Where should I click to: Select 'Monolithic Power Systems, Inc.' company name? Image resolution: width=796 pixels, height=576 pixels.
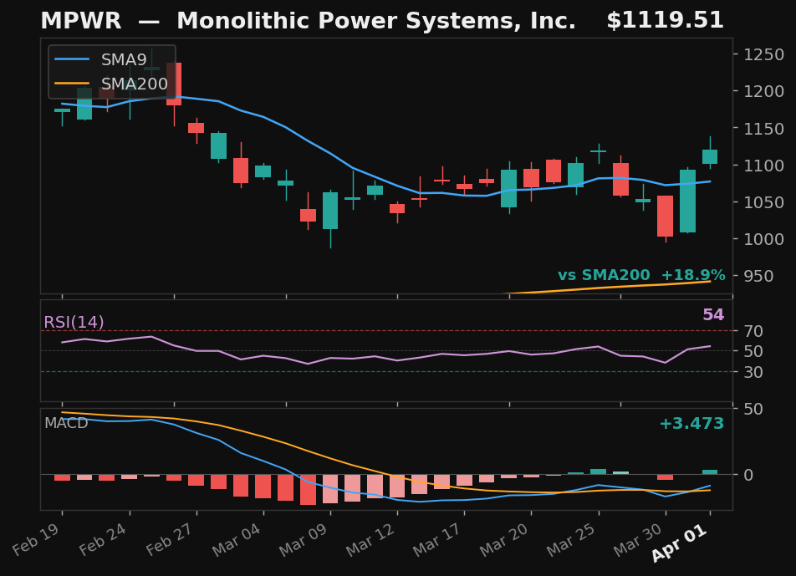(x=376, y=23)
